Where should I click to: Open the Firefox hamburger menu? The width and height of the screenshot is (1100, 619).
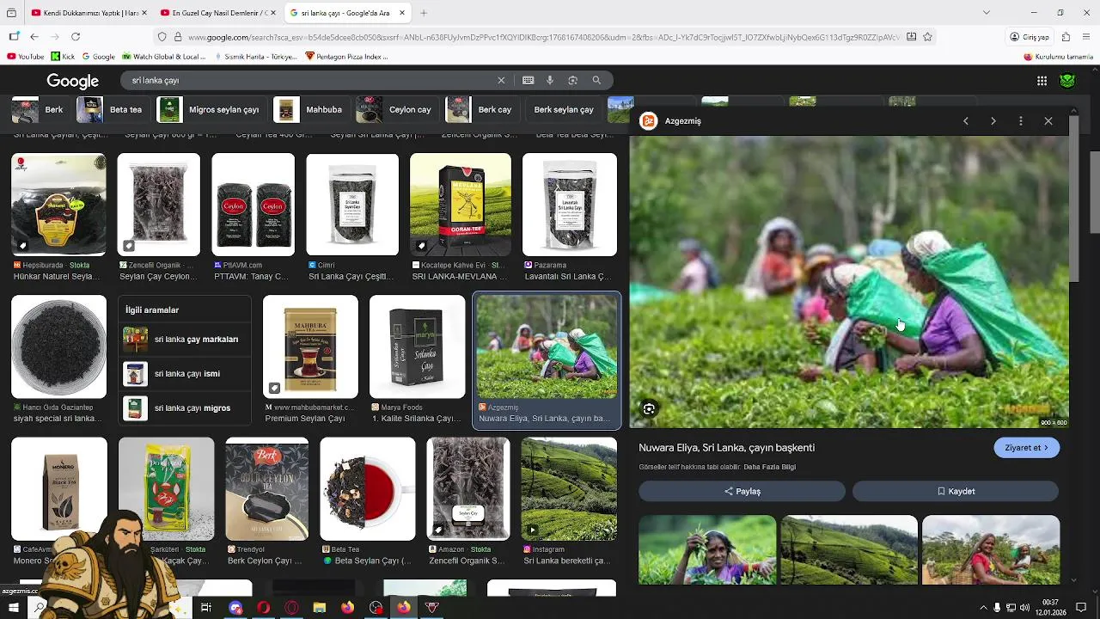(x=1087, y=37)
